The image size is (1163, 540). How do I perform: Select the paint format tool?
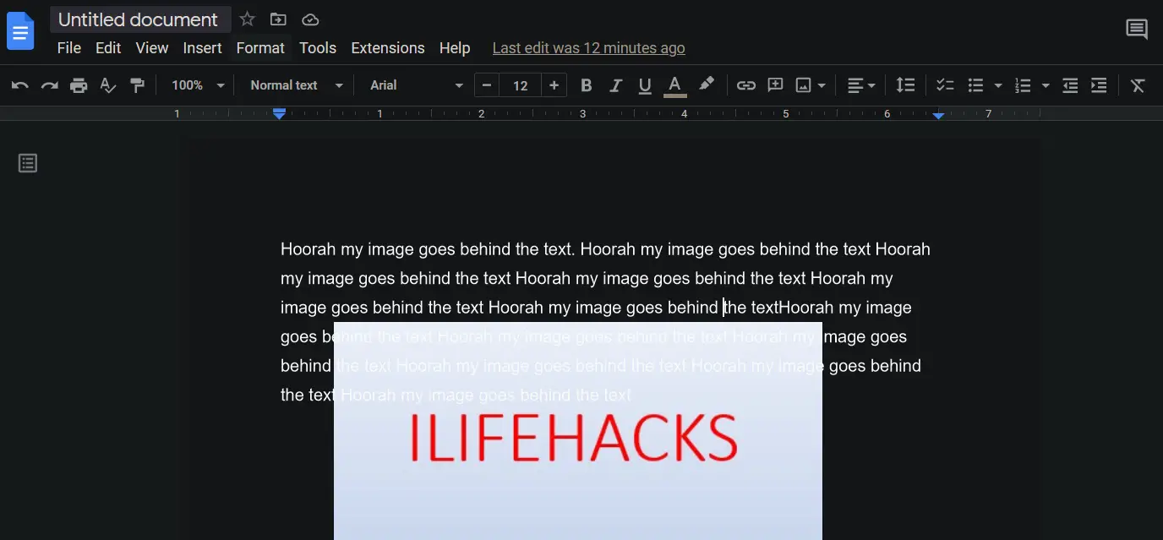(136, 85)
